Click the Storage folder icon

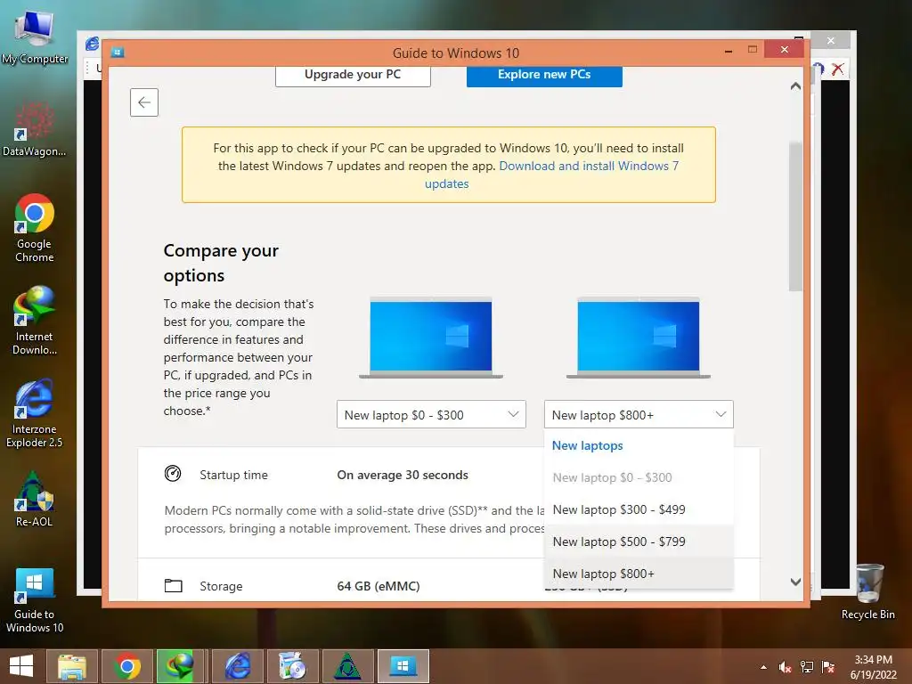[174, 586]
